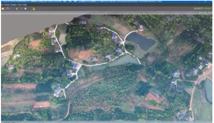This screenshot has height=123, width=214.
Task: Open the Tools menu
Action: click(20, 5)
